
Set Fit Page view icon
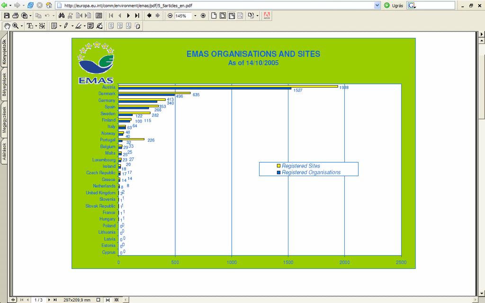(223, 16)
